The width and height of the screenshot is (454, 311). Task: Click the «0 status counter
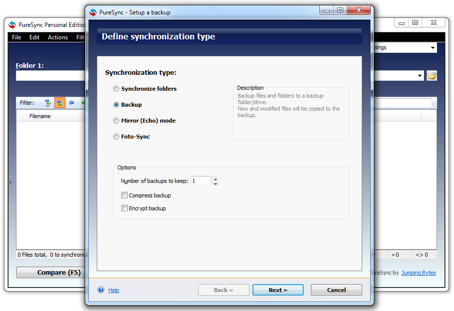click(395, 255)
